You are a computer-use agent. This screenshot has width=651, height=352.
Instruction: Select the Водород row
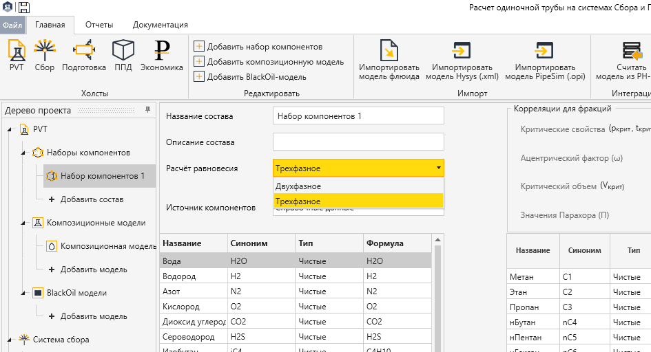[296, 276]
